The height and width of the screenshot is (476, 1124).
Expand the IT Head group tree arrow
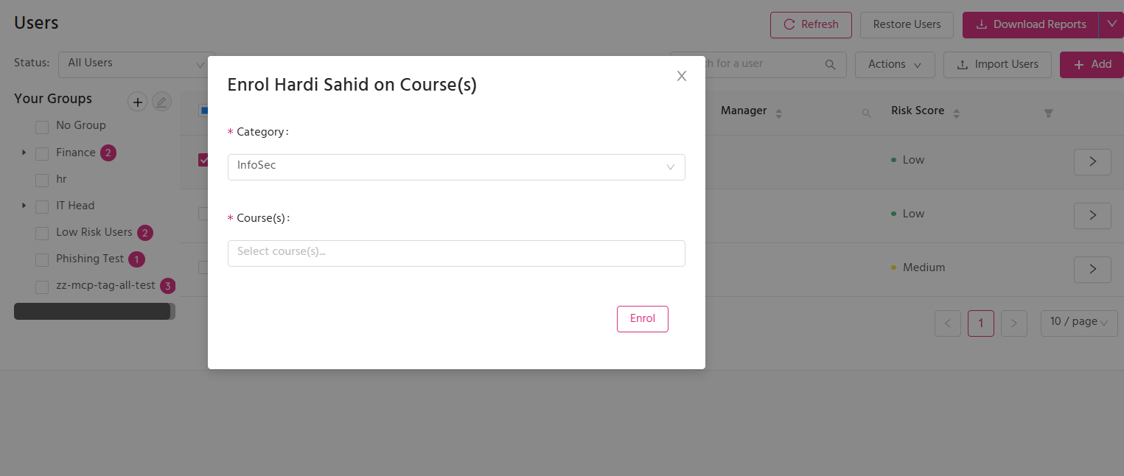point(24,206)
